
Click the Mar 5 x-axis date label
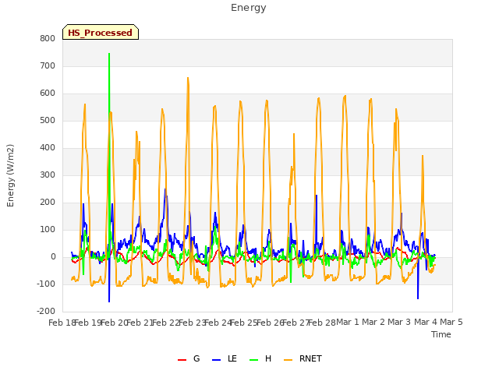[x=451, y=322]
